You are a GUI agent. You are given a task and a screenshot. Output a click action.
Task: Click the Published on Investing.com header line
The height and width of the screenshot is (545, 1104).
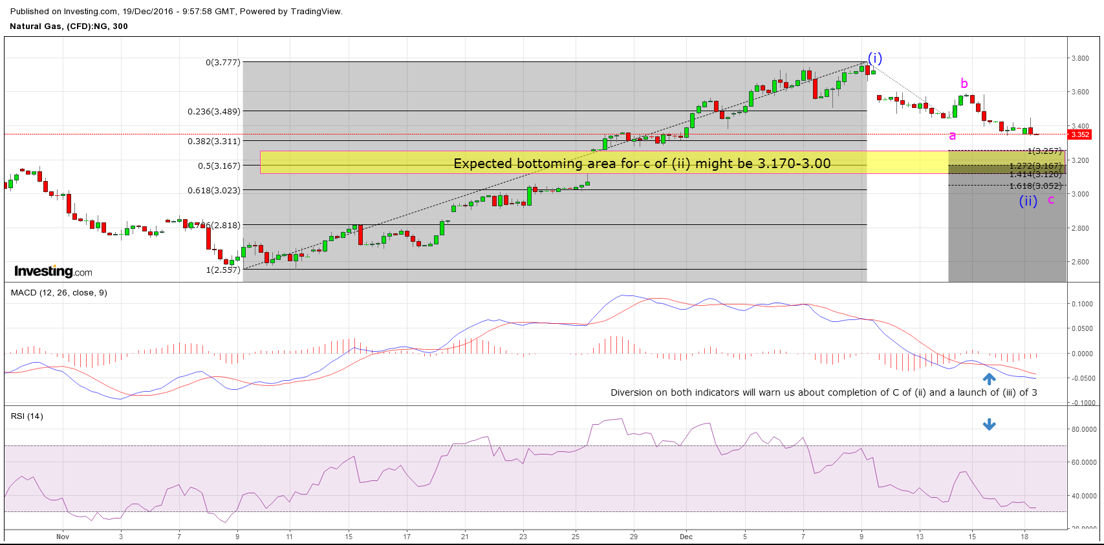[177, 11]
